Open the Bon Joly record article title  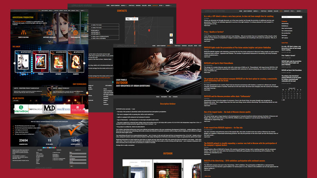tap(223, 127)
